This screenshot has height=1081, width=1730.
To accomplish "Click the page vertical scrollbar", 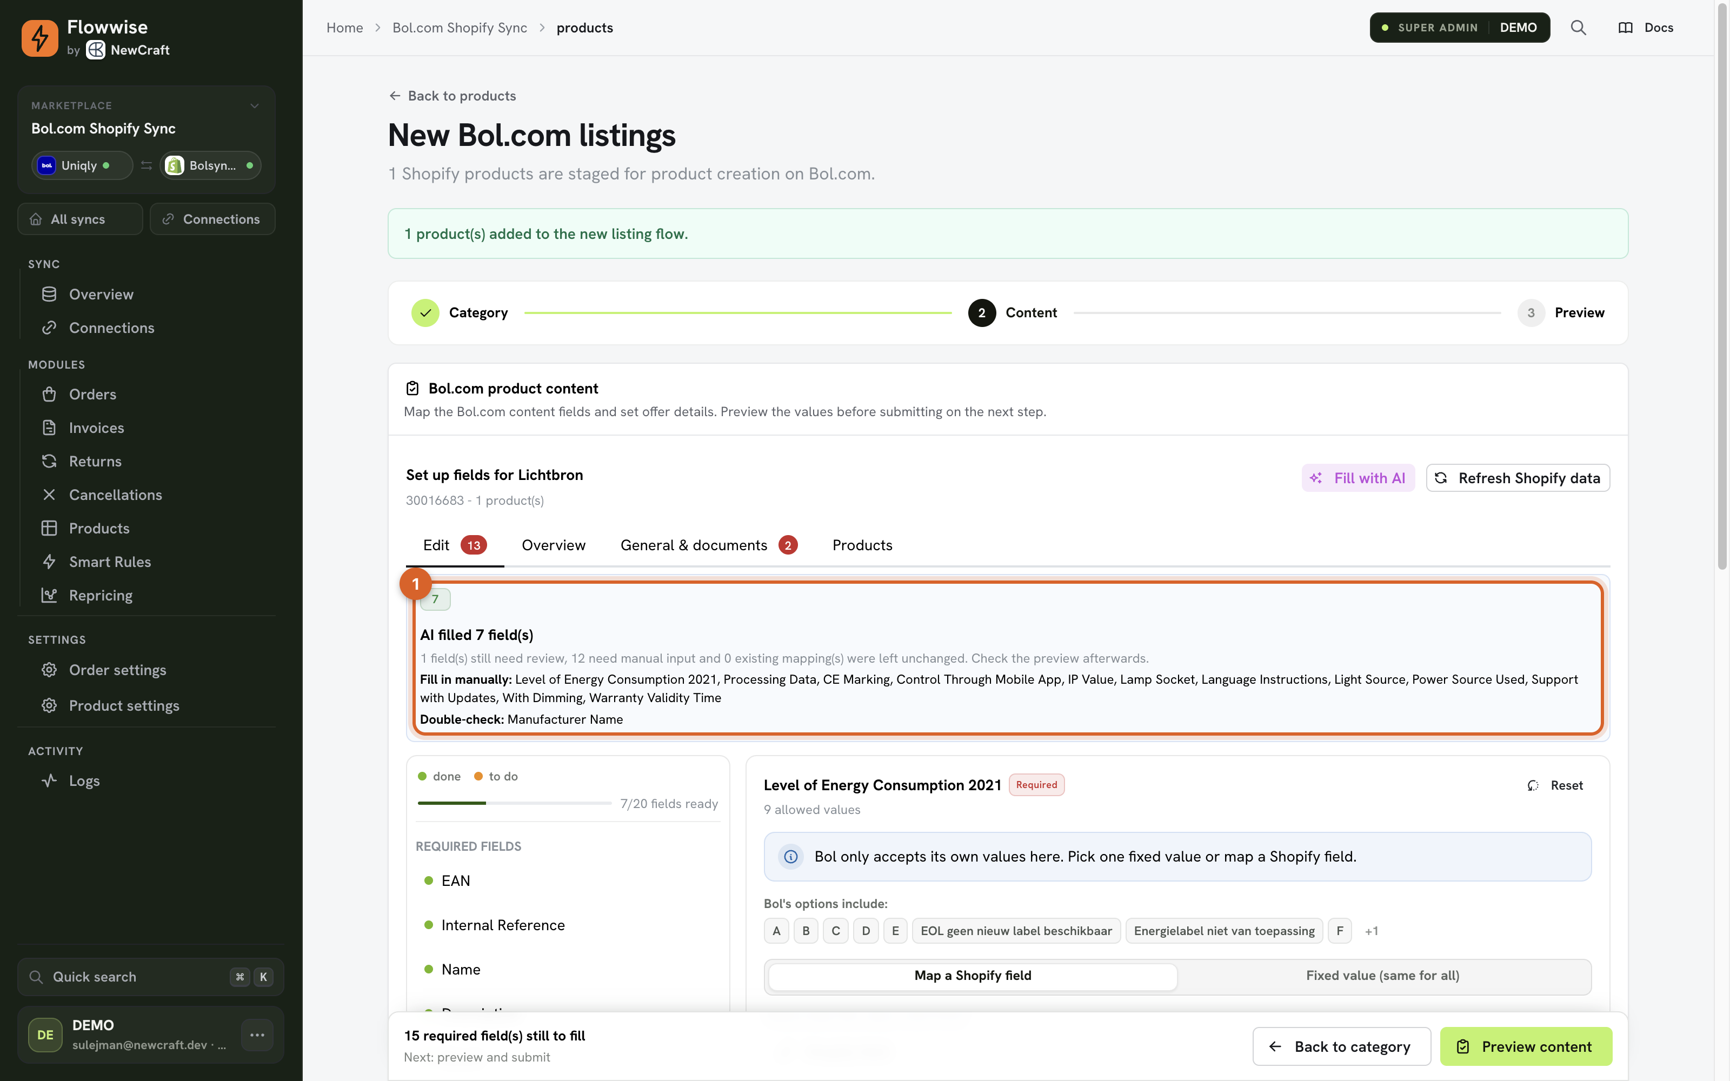I will coord(1723,286).
